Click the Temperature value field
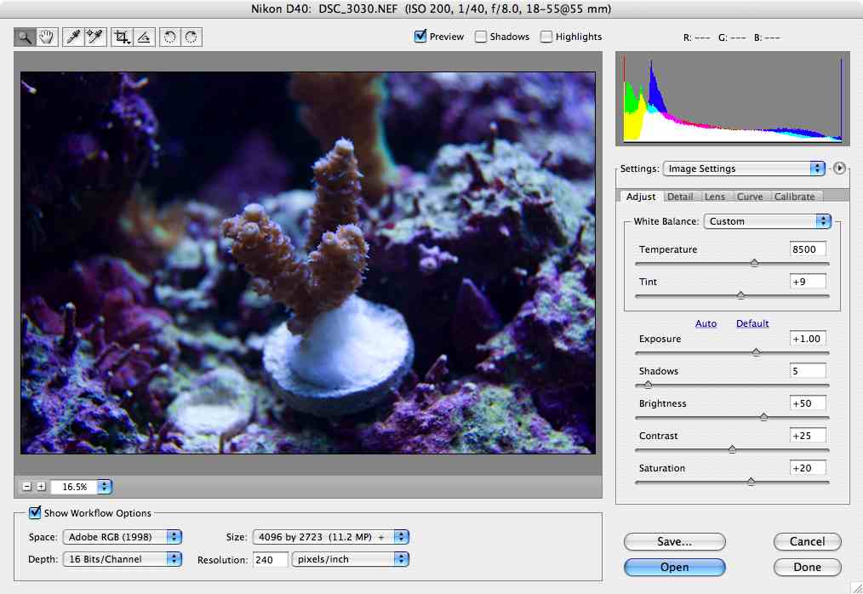 point(808,249)
